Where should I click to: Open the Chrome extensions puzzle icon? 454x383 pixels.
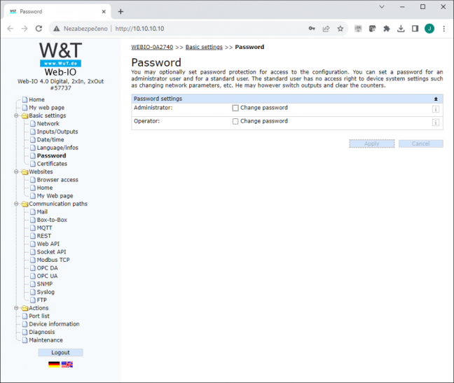387,29
